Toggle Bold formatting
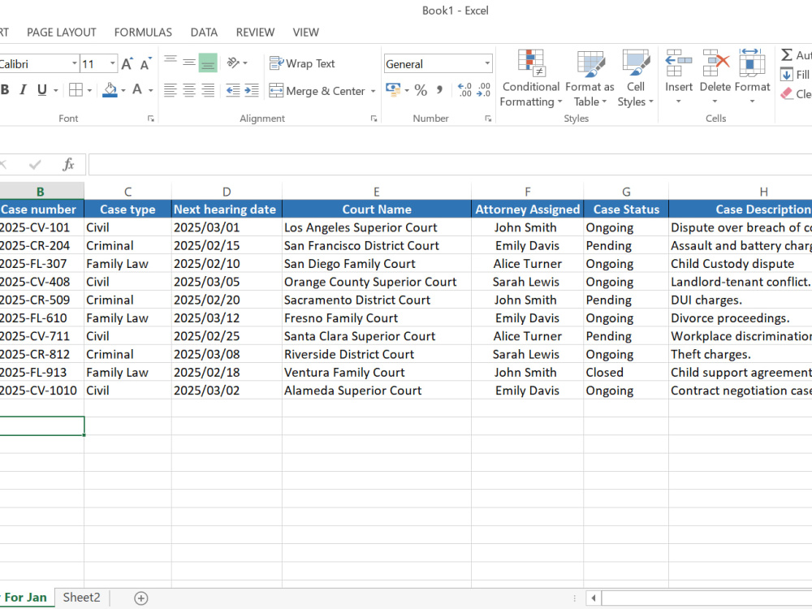 tap(5, 90)
